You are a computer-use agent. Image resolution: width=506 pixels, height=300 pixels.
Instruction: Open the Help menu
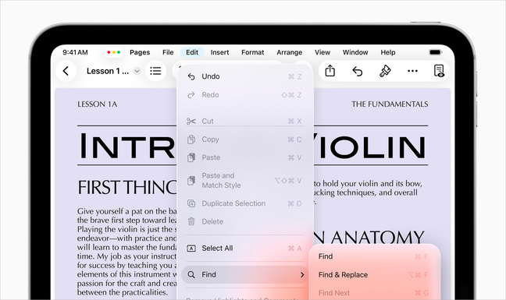point(388,52)
